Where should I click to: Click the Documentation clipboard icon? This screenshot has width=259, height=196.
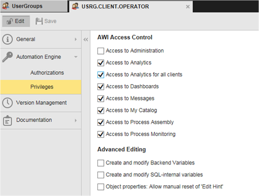[7, 120]
